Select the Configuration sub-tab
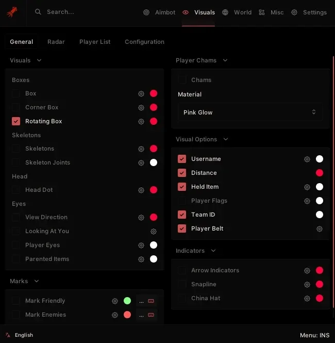Image resolution: width=335 pixels, height=343 pixels. (x=144, y=42)
